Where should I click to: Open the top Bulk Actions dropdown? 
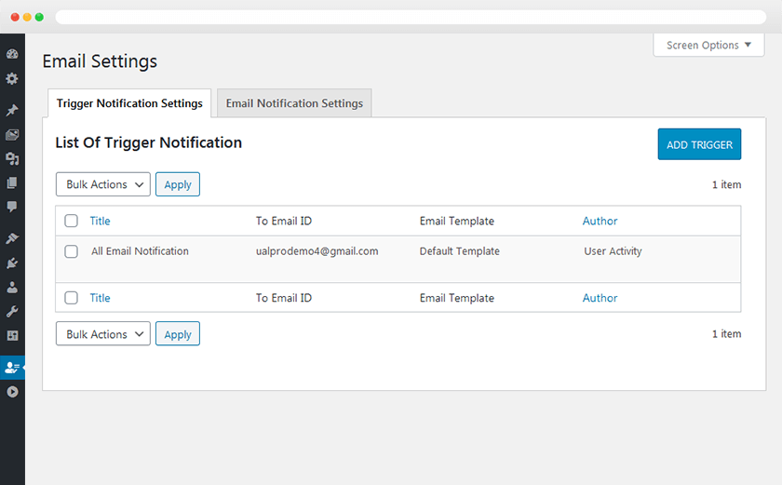(x=102, y=184)
